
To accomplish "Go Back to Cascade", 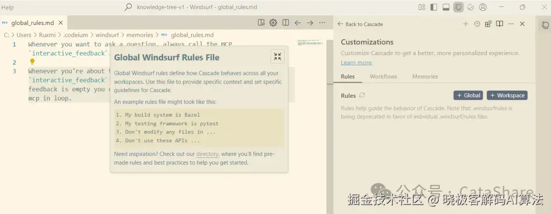I will tap(360, 24).
